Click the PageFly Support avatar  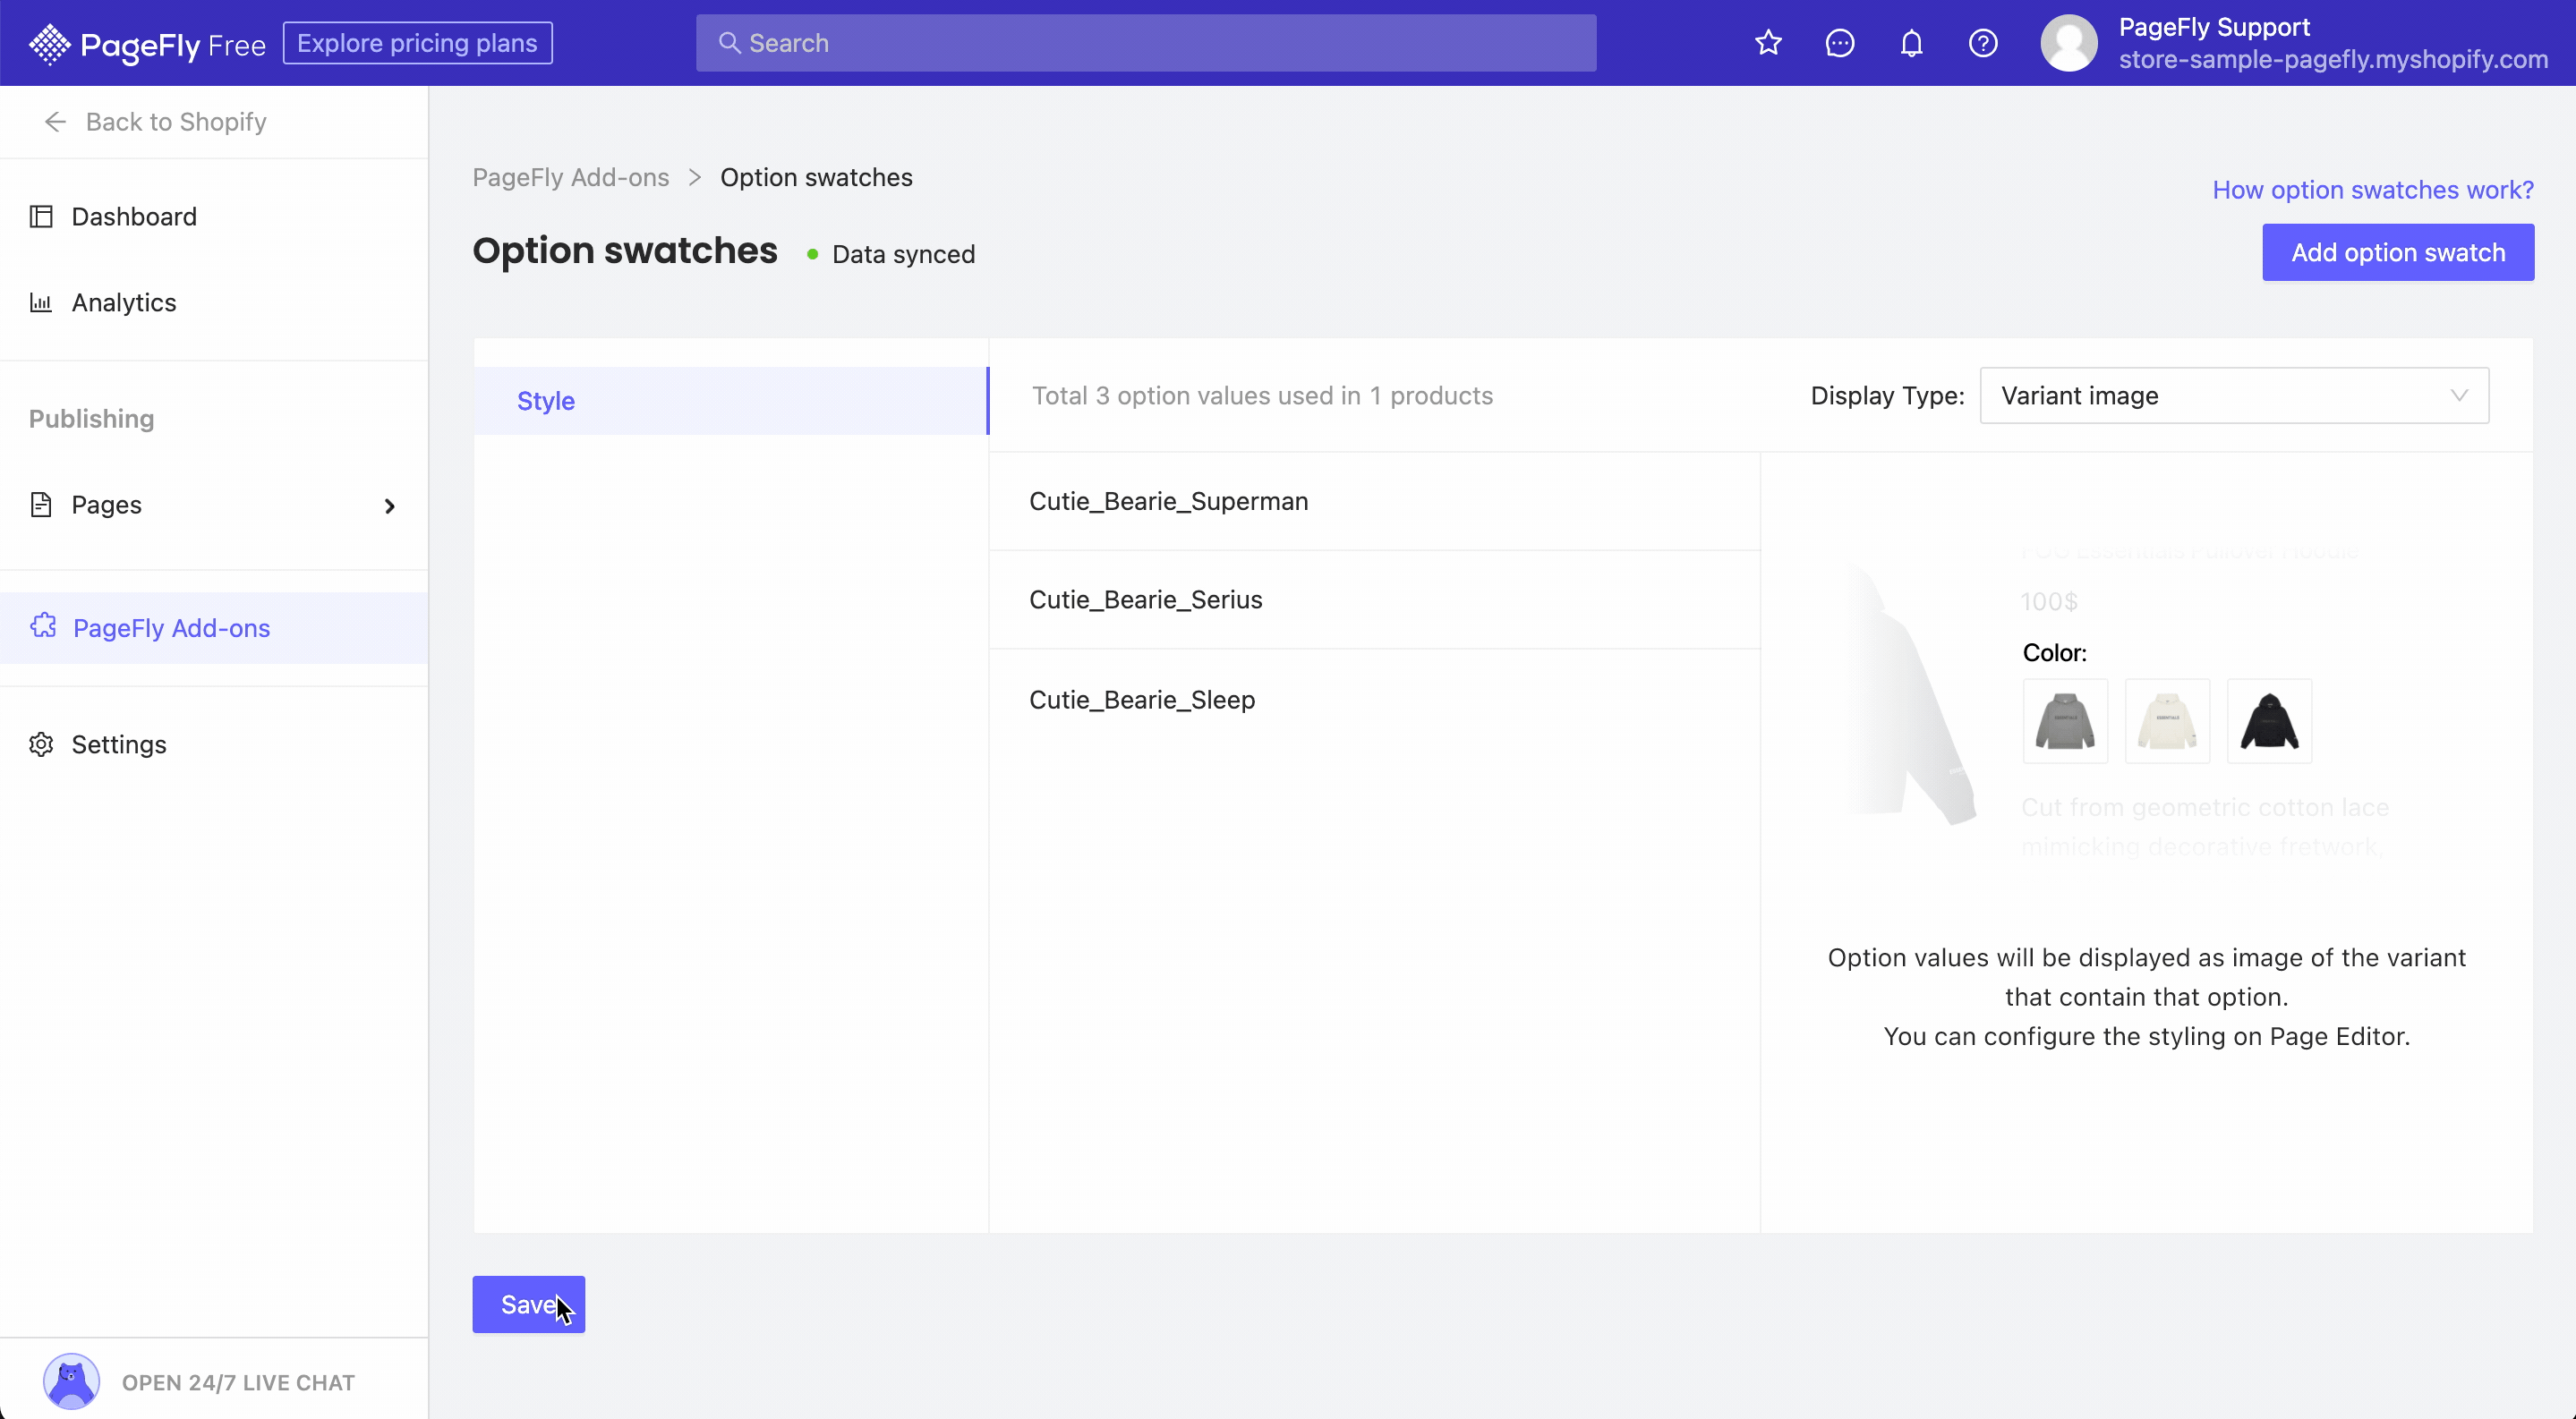point(2069,43)
